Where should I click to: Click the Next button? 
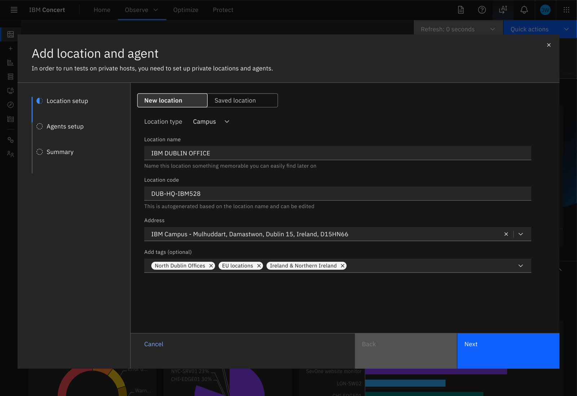point(508,351)
